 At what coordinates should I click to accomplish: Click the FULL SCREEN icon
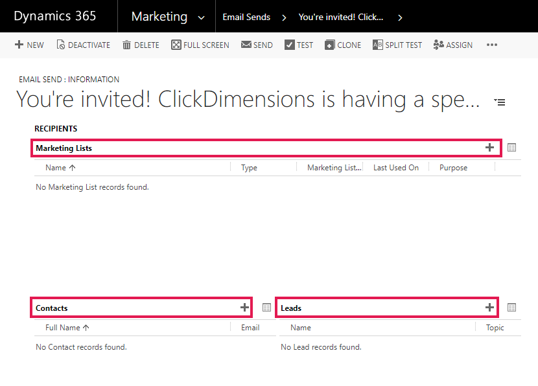(176, 45)
